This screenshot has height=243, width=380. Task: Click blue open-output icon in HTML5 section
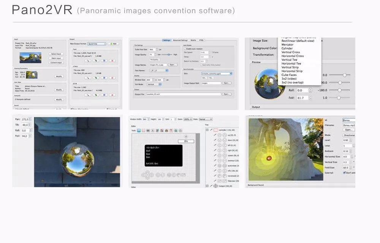point(104,78)
